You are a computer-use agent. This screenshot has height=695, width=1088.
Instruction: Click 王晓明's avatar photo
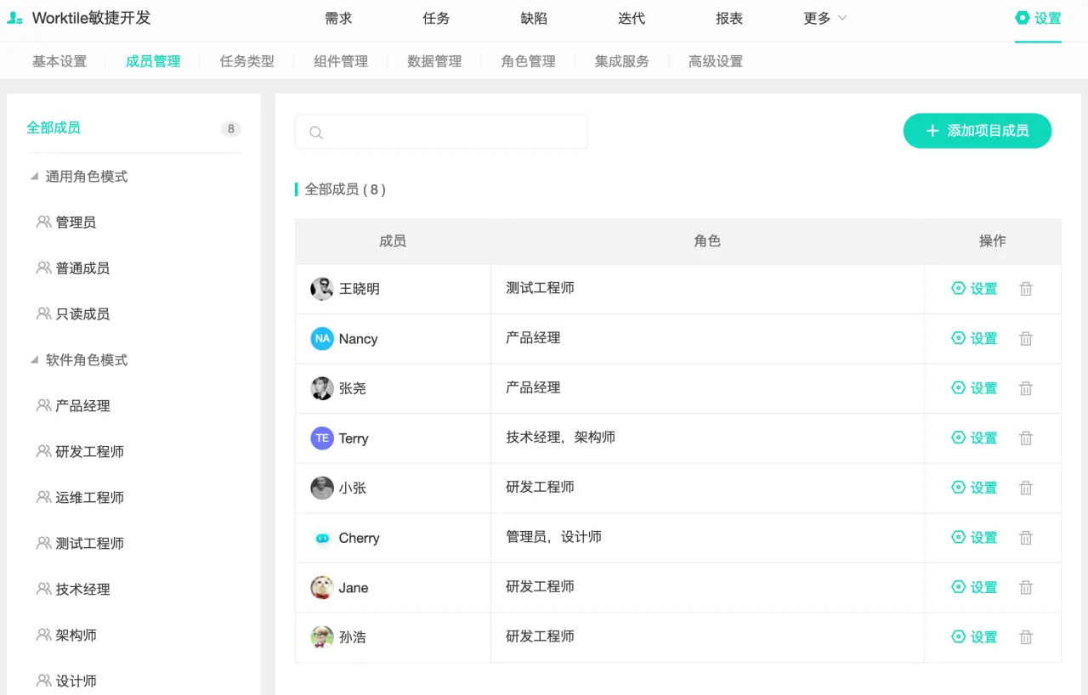(322, 289)
